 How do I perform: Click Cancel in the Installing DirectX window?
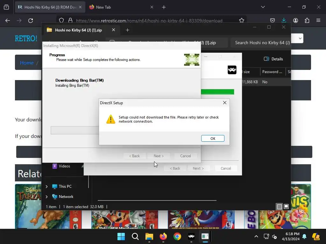(x=186, y=156)
